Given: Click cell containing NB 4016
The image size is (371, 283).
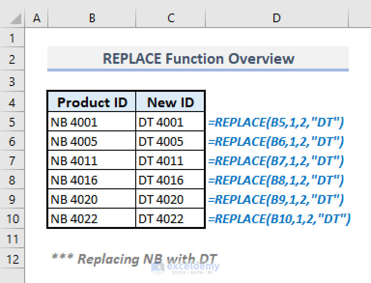Looking at the screenshot, I should [92, 180].
